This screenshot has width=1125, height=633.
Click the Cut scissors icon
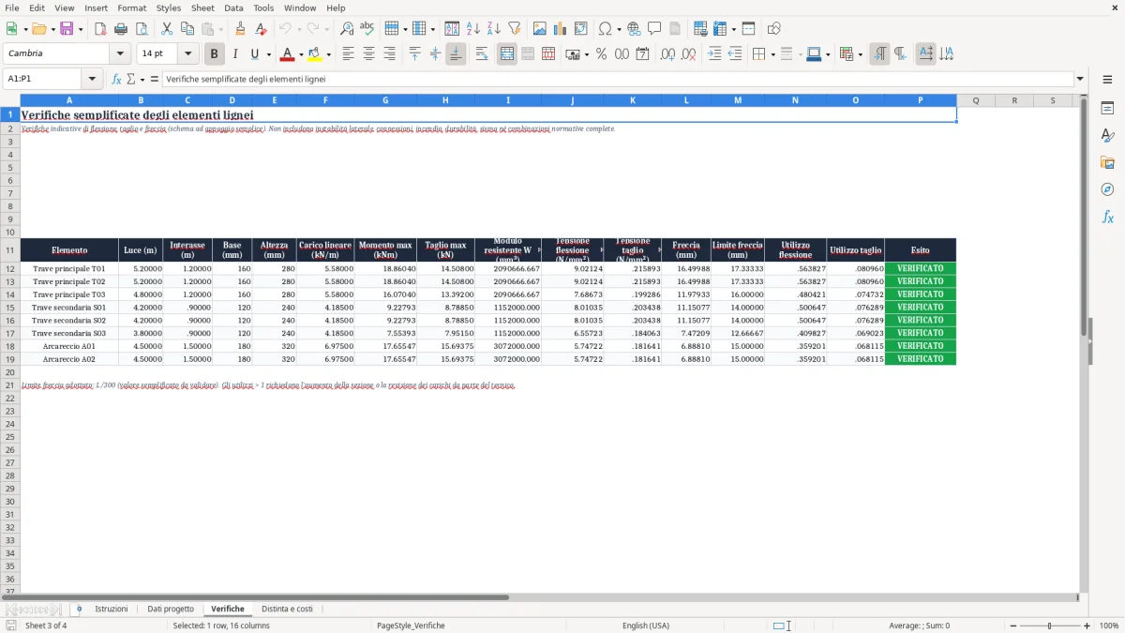point(166,29)
